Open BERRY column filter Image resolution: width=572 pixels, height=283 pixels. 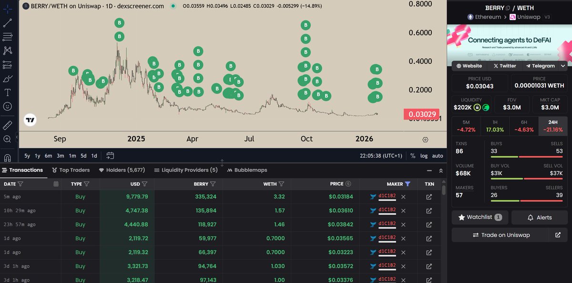pyautogui.click(x=213, y=184)
